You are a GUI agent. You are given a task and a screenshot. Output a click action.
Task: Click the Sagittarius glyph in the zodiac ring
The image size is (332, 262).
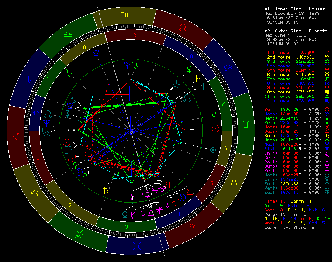point(16,137)
